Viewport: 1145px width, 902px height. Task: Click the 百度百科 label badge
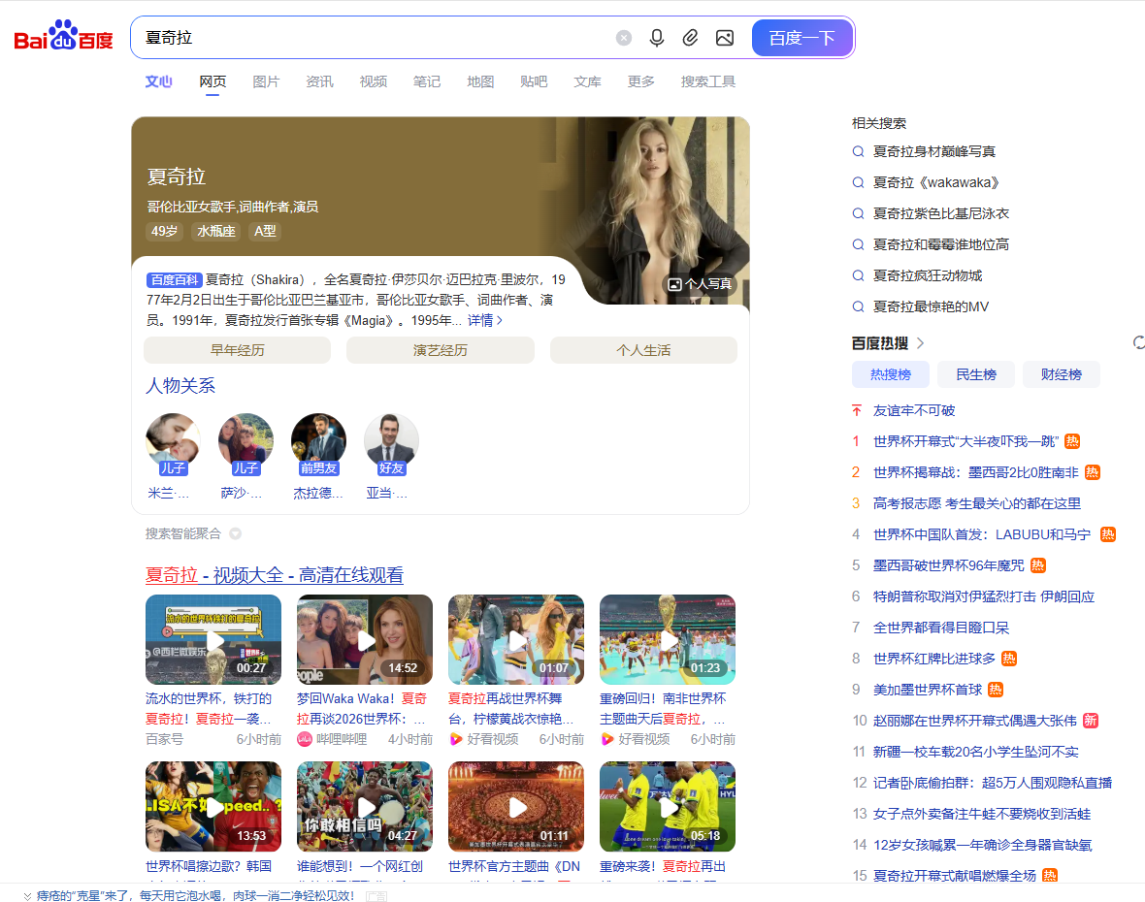pos(174,279)
